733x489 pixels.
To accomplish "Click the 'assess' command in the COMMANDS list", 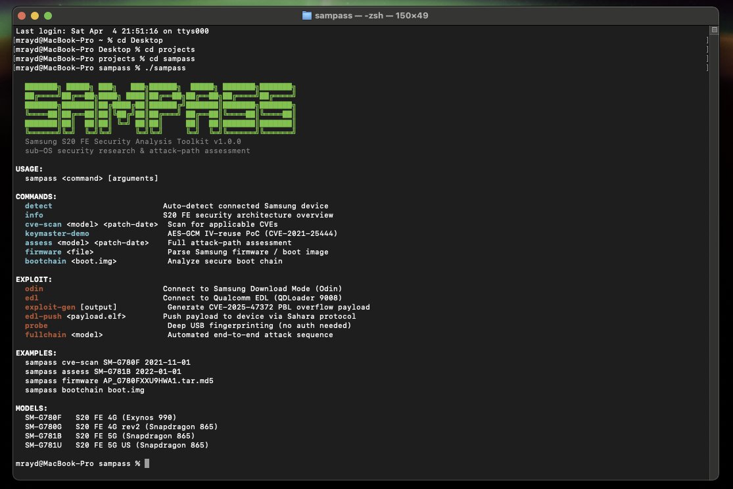I will 39,243.
